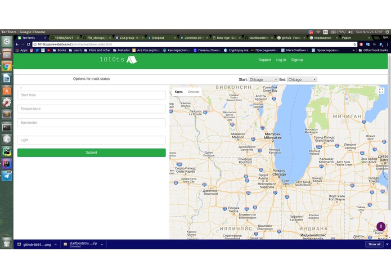391x278 pixels.
Task: Toggle the En keyboard layout indicator
Action: 325,32
